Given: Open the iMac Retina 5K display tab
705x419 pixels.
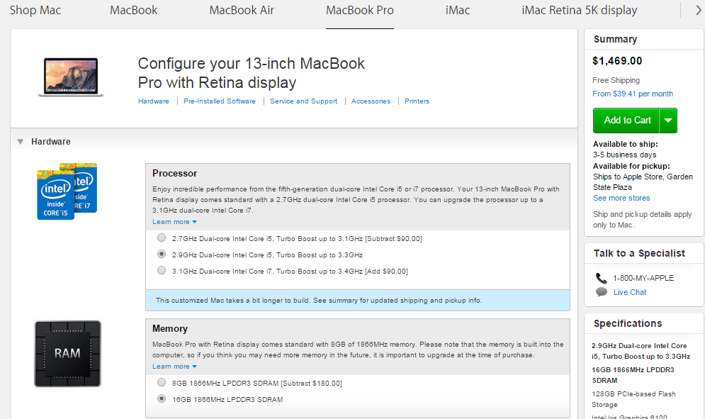Looking at the screenshot, I should click(579, 10).
